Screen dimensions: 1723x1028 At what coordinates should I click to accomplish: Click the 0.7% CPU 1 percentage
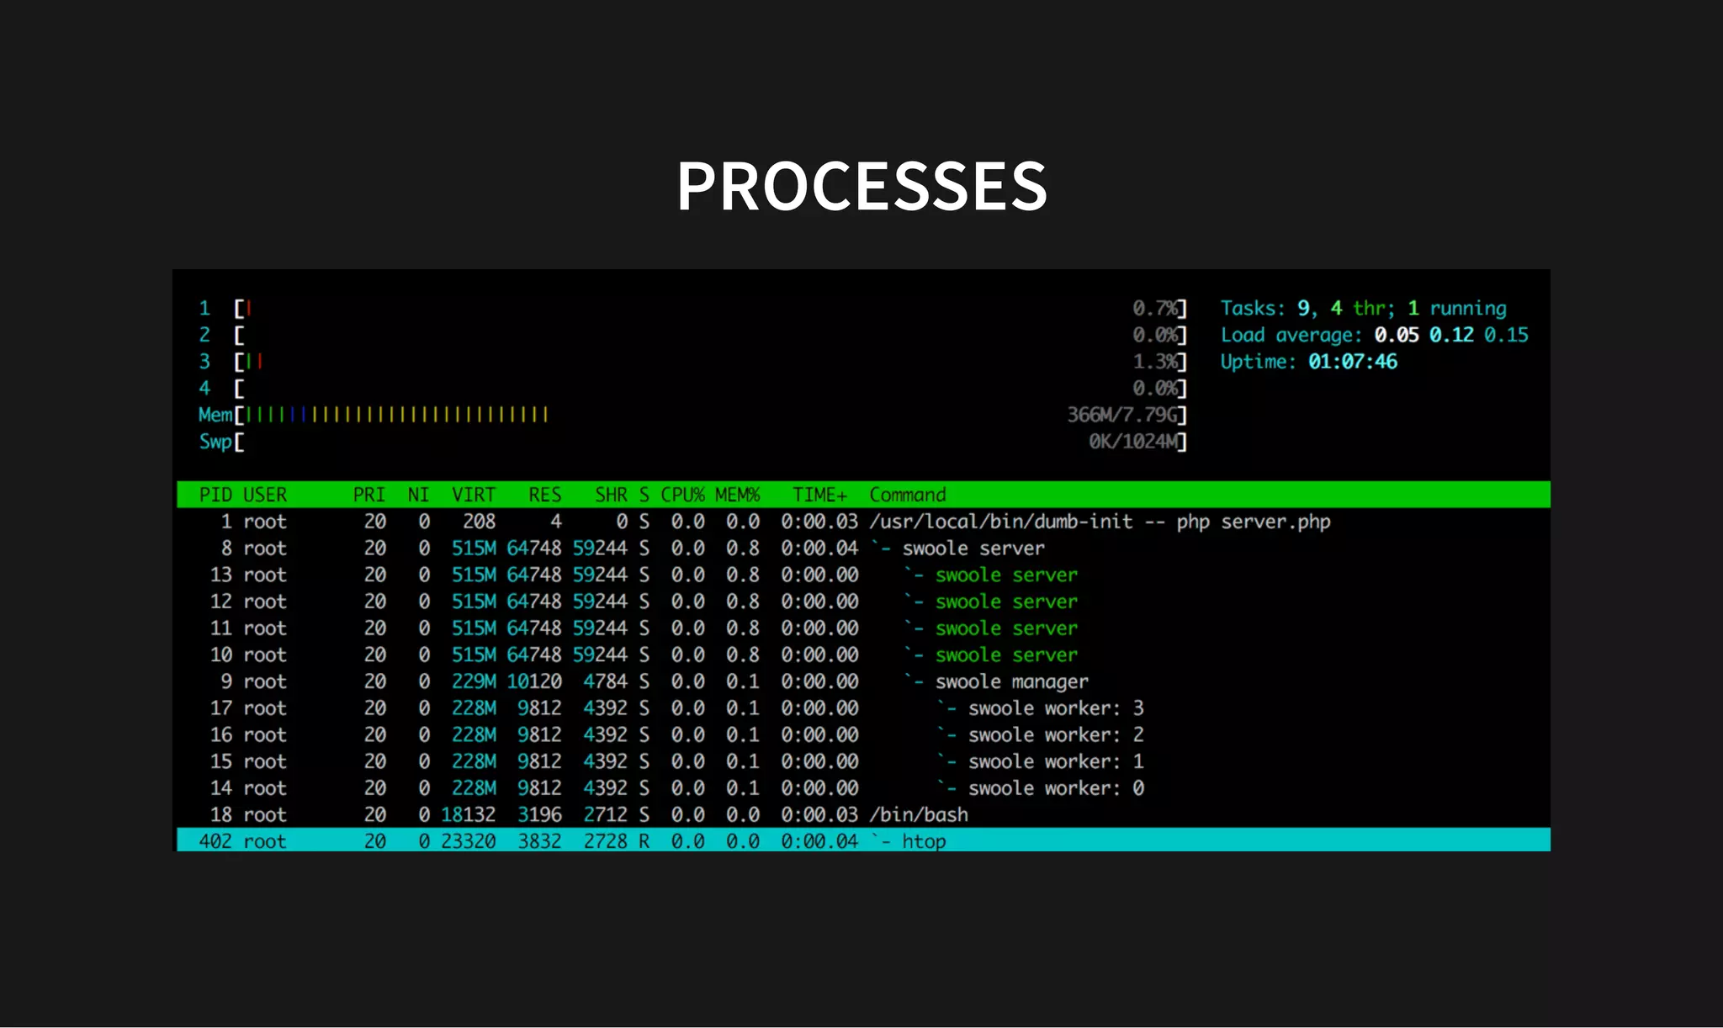click(1154, 309)
